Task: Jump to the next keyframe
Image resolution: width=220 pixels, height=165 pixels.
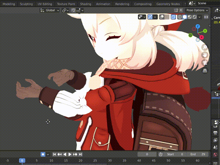Action: [x=75, y=154]
